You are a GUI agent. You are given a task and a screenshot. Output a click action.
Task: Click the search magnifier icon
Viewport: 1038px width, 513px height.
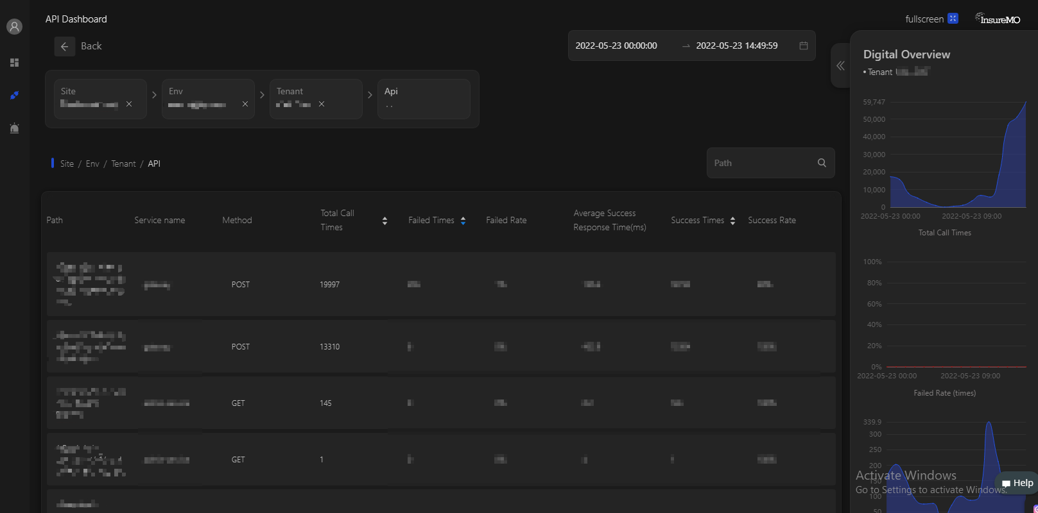coord(822,163)
